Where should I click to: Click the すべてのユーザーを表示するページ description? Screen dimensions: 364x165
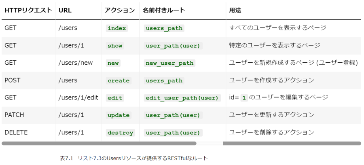pos(277,28)
